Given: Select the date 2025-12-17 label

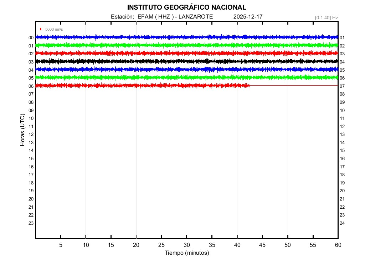Looking at the screenshot, I should pyautogui.click(x=248, y=17).
